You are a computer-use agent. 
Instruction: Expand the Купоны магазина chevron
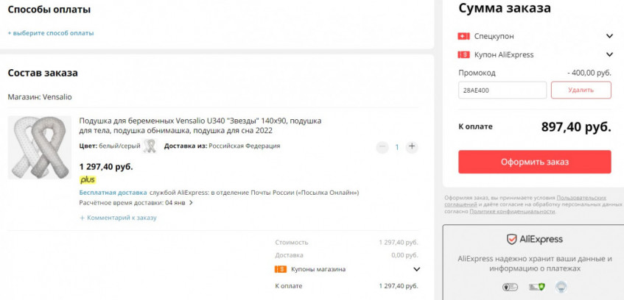coord(417,269)
